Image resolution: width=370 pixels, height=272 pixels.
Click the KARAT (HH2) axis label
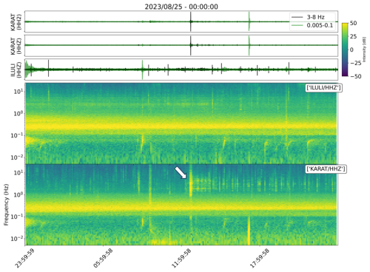pos(16,22)
